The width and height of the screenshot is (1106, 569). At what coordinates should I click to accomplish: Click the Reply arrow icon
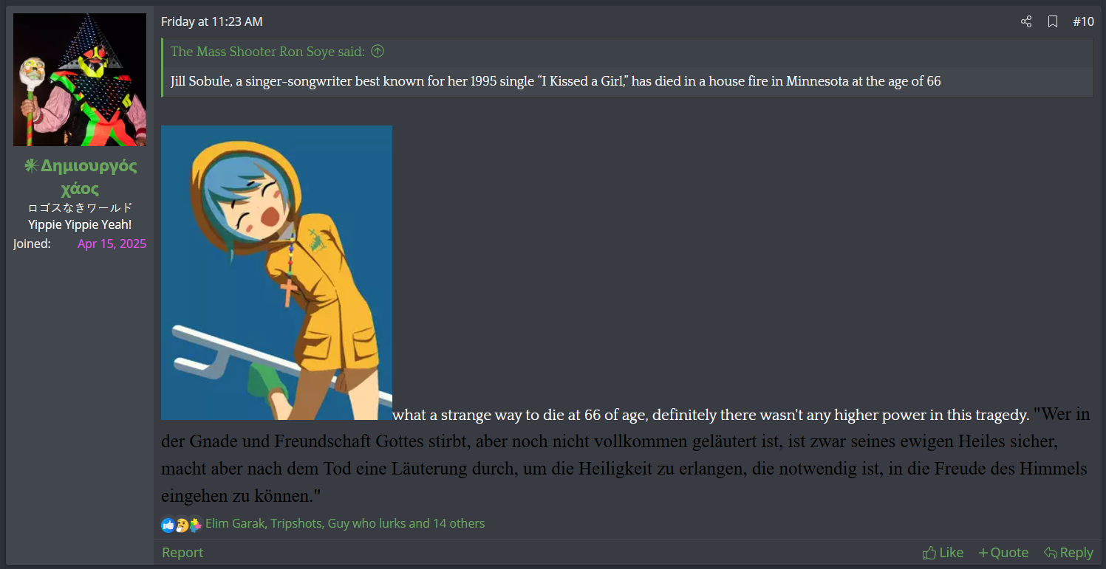(x=1051, y=552)
